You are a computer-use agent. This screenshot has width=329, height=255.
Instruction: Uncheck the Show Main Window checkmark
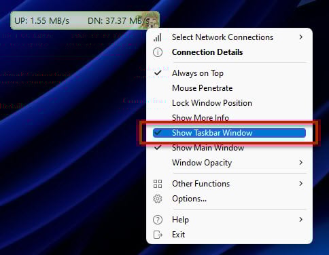pos(158,148)
